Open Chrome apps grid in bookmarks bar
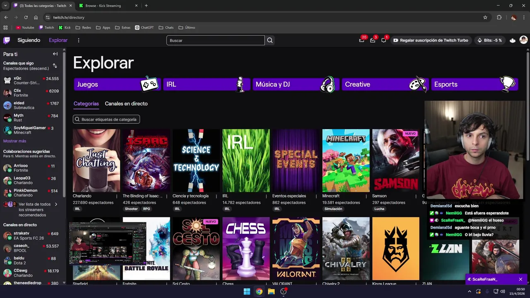Viewport: 530px width, 298px height. tap(5, 28)
